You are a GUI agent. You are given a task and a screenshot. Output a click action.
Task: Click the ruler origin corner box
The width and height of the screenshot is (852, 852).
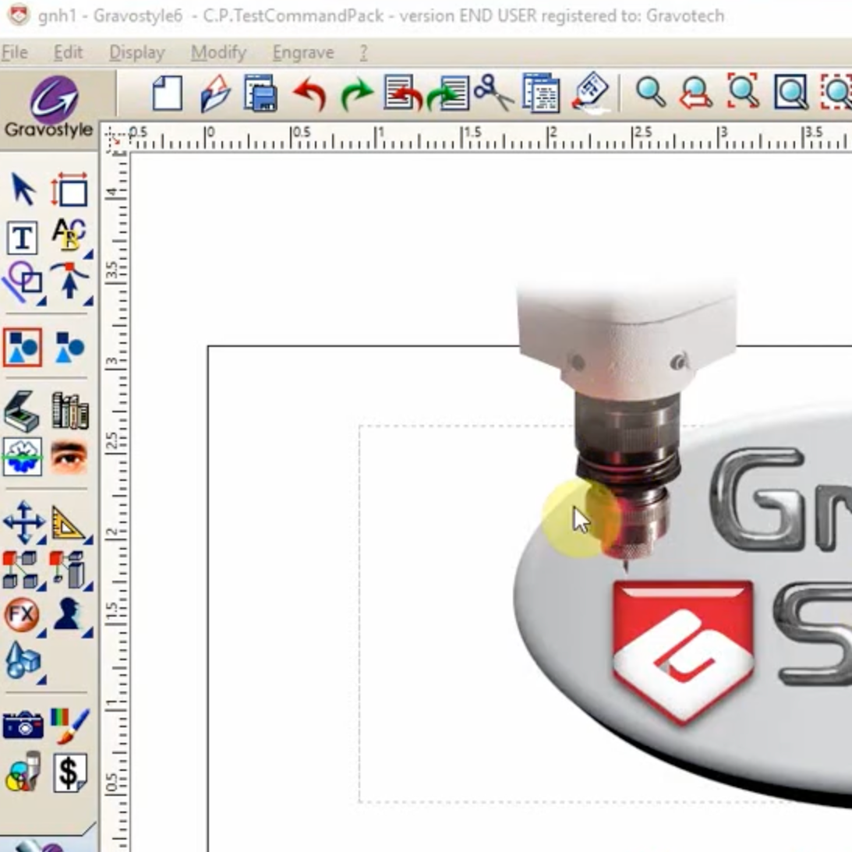[115, 139]
